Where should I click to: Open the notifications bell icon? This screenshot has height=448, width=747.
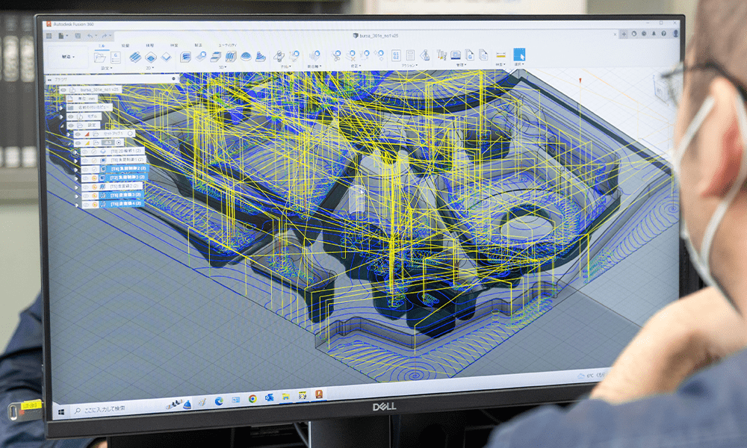[x=654, y=34]
